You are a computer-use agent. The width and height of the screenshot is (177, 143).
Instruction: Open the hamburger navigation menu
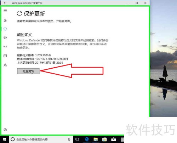pos(5,11)
